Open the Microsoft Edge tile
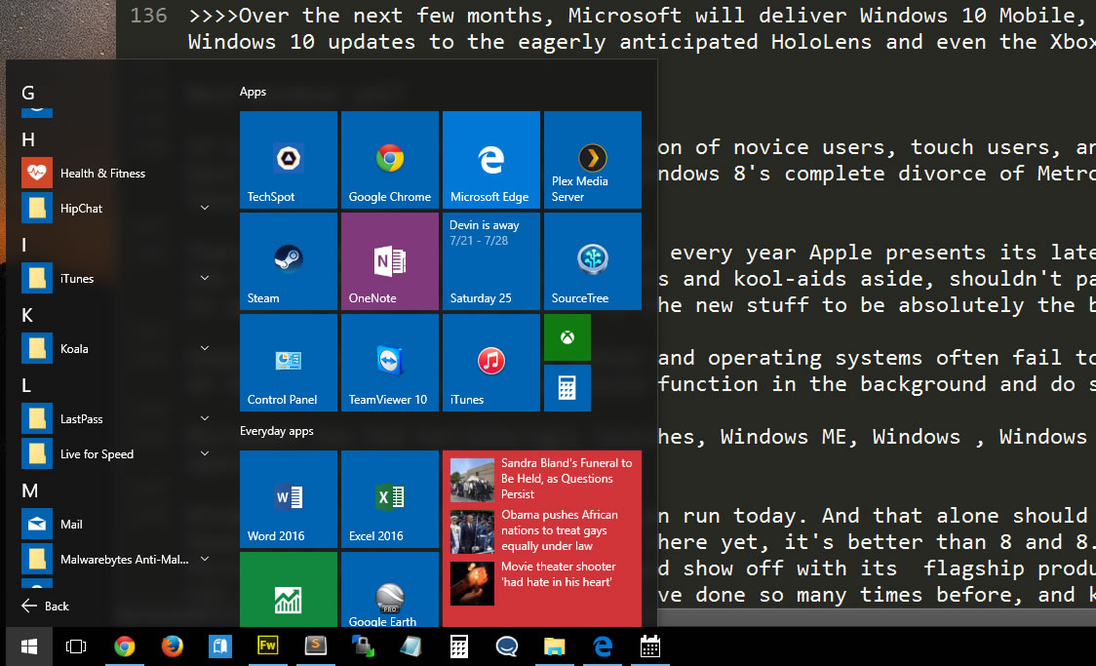Viewport: 1096px width, 666px height. [490, 160]
